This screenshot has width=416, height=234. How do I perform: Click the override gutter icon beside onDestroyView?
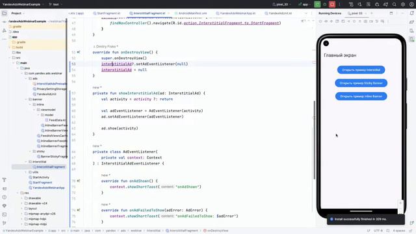point(79,52)
